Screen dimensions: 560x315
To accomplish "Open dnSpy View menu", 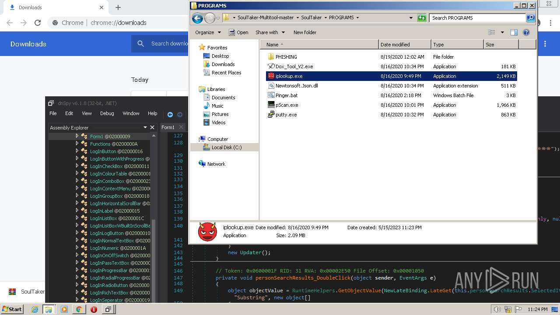I will pyautogui.click(x=87, y=113).
